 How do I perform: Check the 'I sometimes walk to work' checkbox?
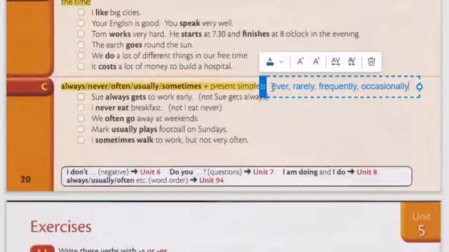click(81, 140)
